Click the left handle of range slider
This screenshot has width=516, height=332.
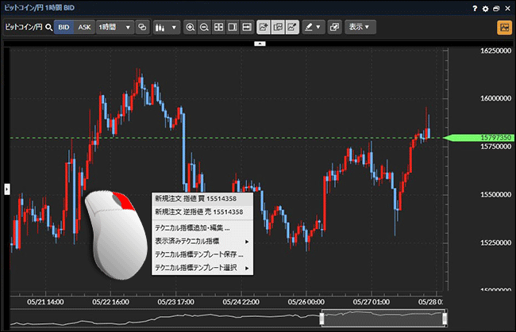(x=322, y=318)
